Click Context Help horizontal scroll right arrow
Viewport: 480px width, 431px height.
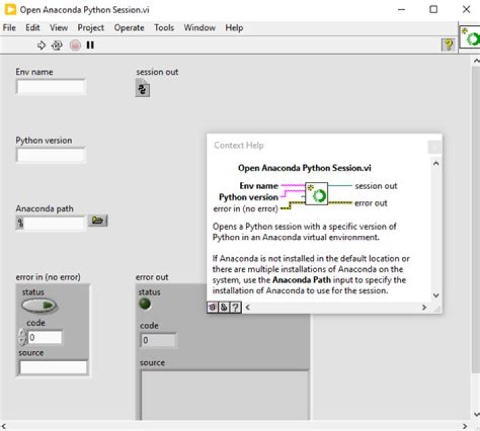424,307
